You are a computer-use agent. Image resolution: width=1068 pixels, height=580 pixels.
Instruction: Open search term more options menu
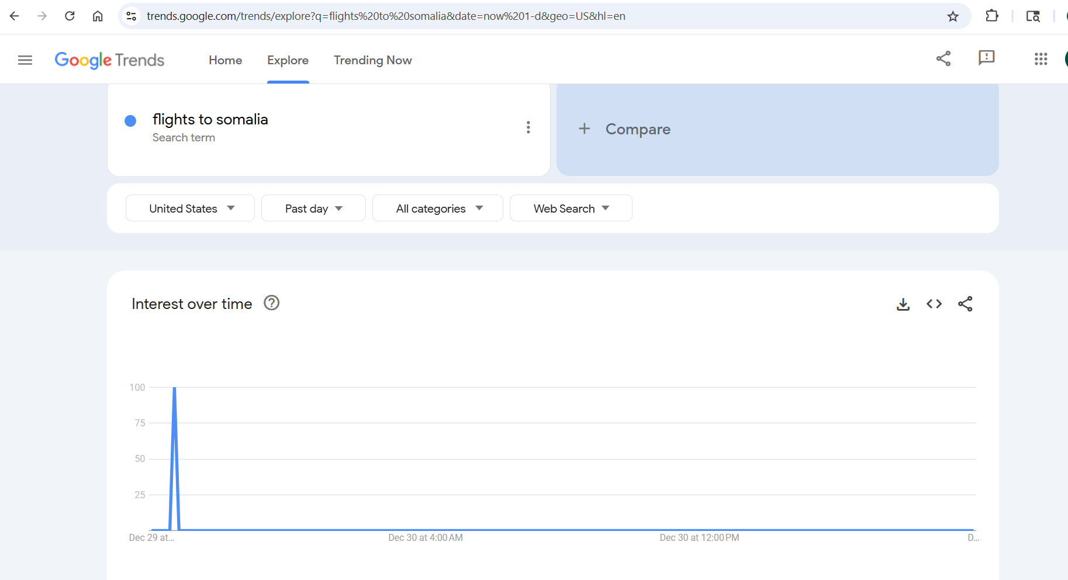tap(528, 127)
